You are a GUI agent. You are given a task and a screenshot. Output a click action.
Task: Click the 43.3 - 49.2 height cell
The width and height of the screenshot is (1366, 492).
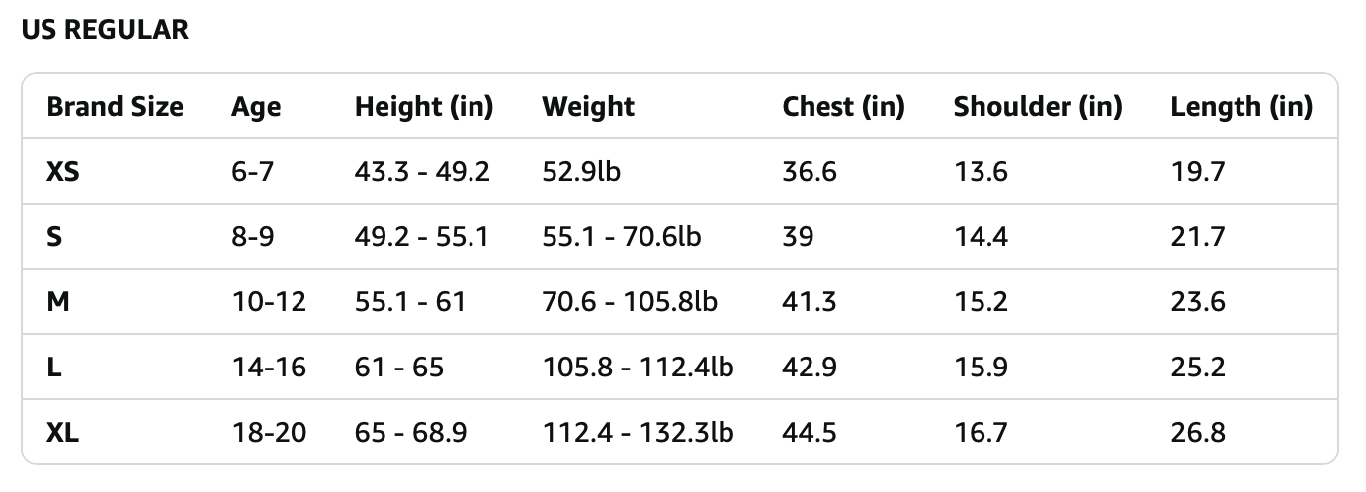tap(422, 172)
